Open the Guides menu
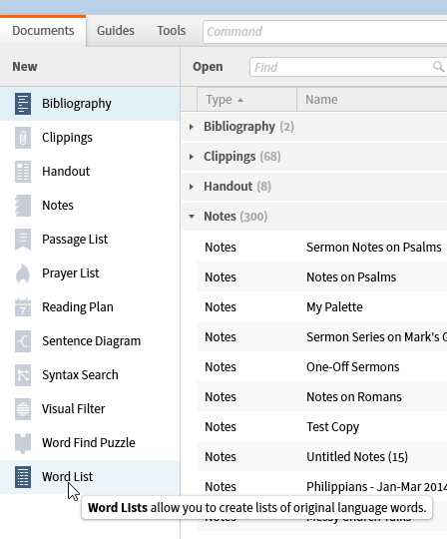This screenshot has height=539, width=447. coord(116,31)
